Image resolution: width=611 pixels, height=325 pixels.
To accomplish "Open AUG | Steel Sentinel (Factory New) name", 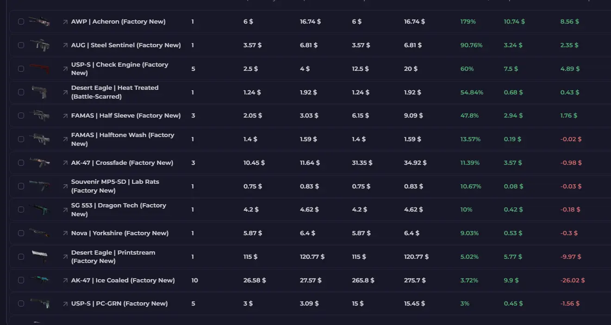I will click(126, 45).
